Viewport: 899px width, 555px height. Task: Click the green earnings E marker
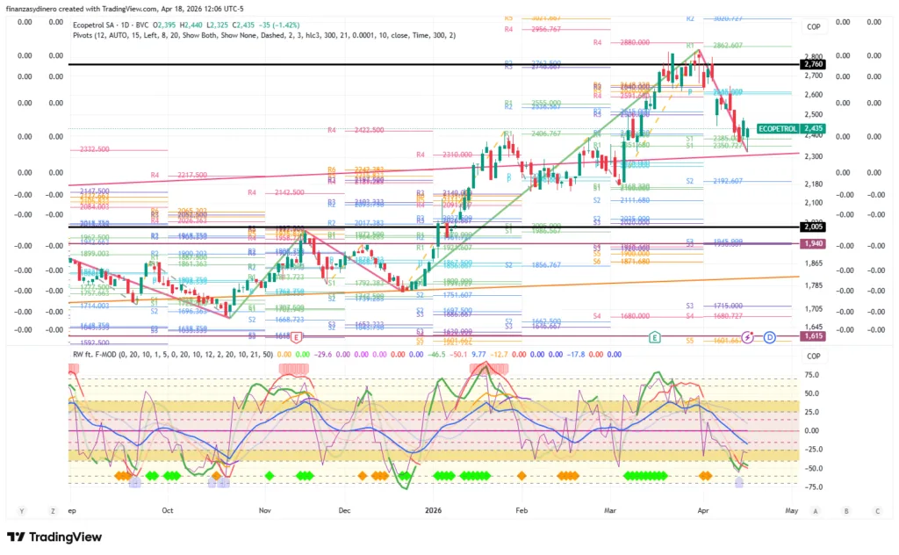[655, 337]
